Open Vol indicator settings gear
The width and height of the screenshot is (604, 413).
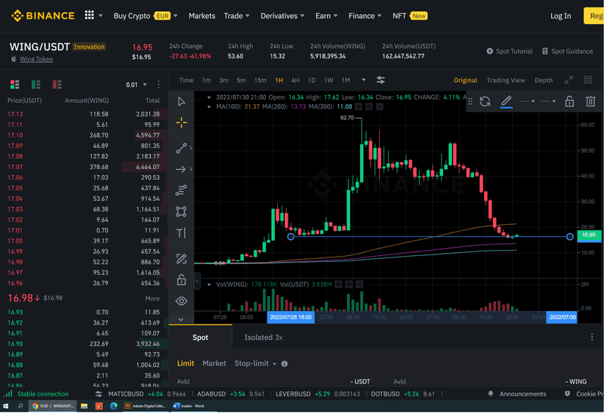coord(349,284)
